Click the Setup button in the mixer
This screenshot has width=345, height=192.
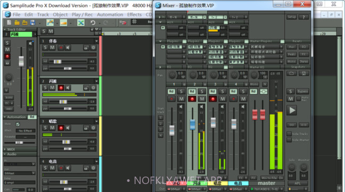pyautogui.click(x=292, y=17)
